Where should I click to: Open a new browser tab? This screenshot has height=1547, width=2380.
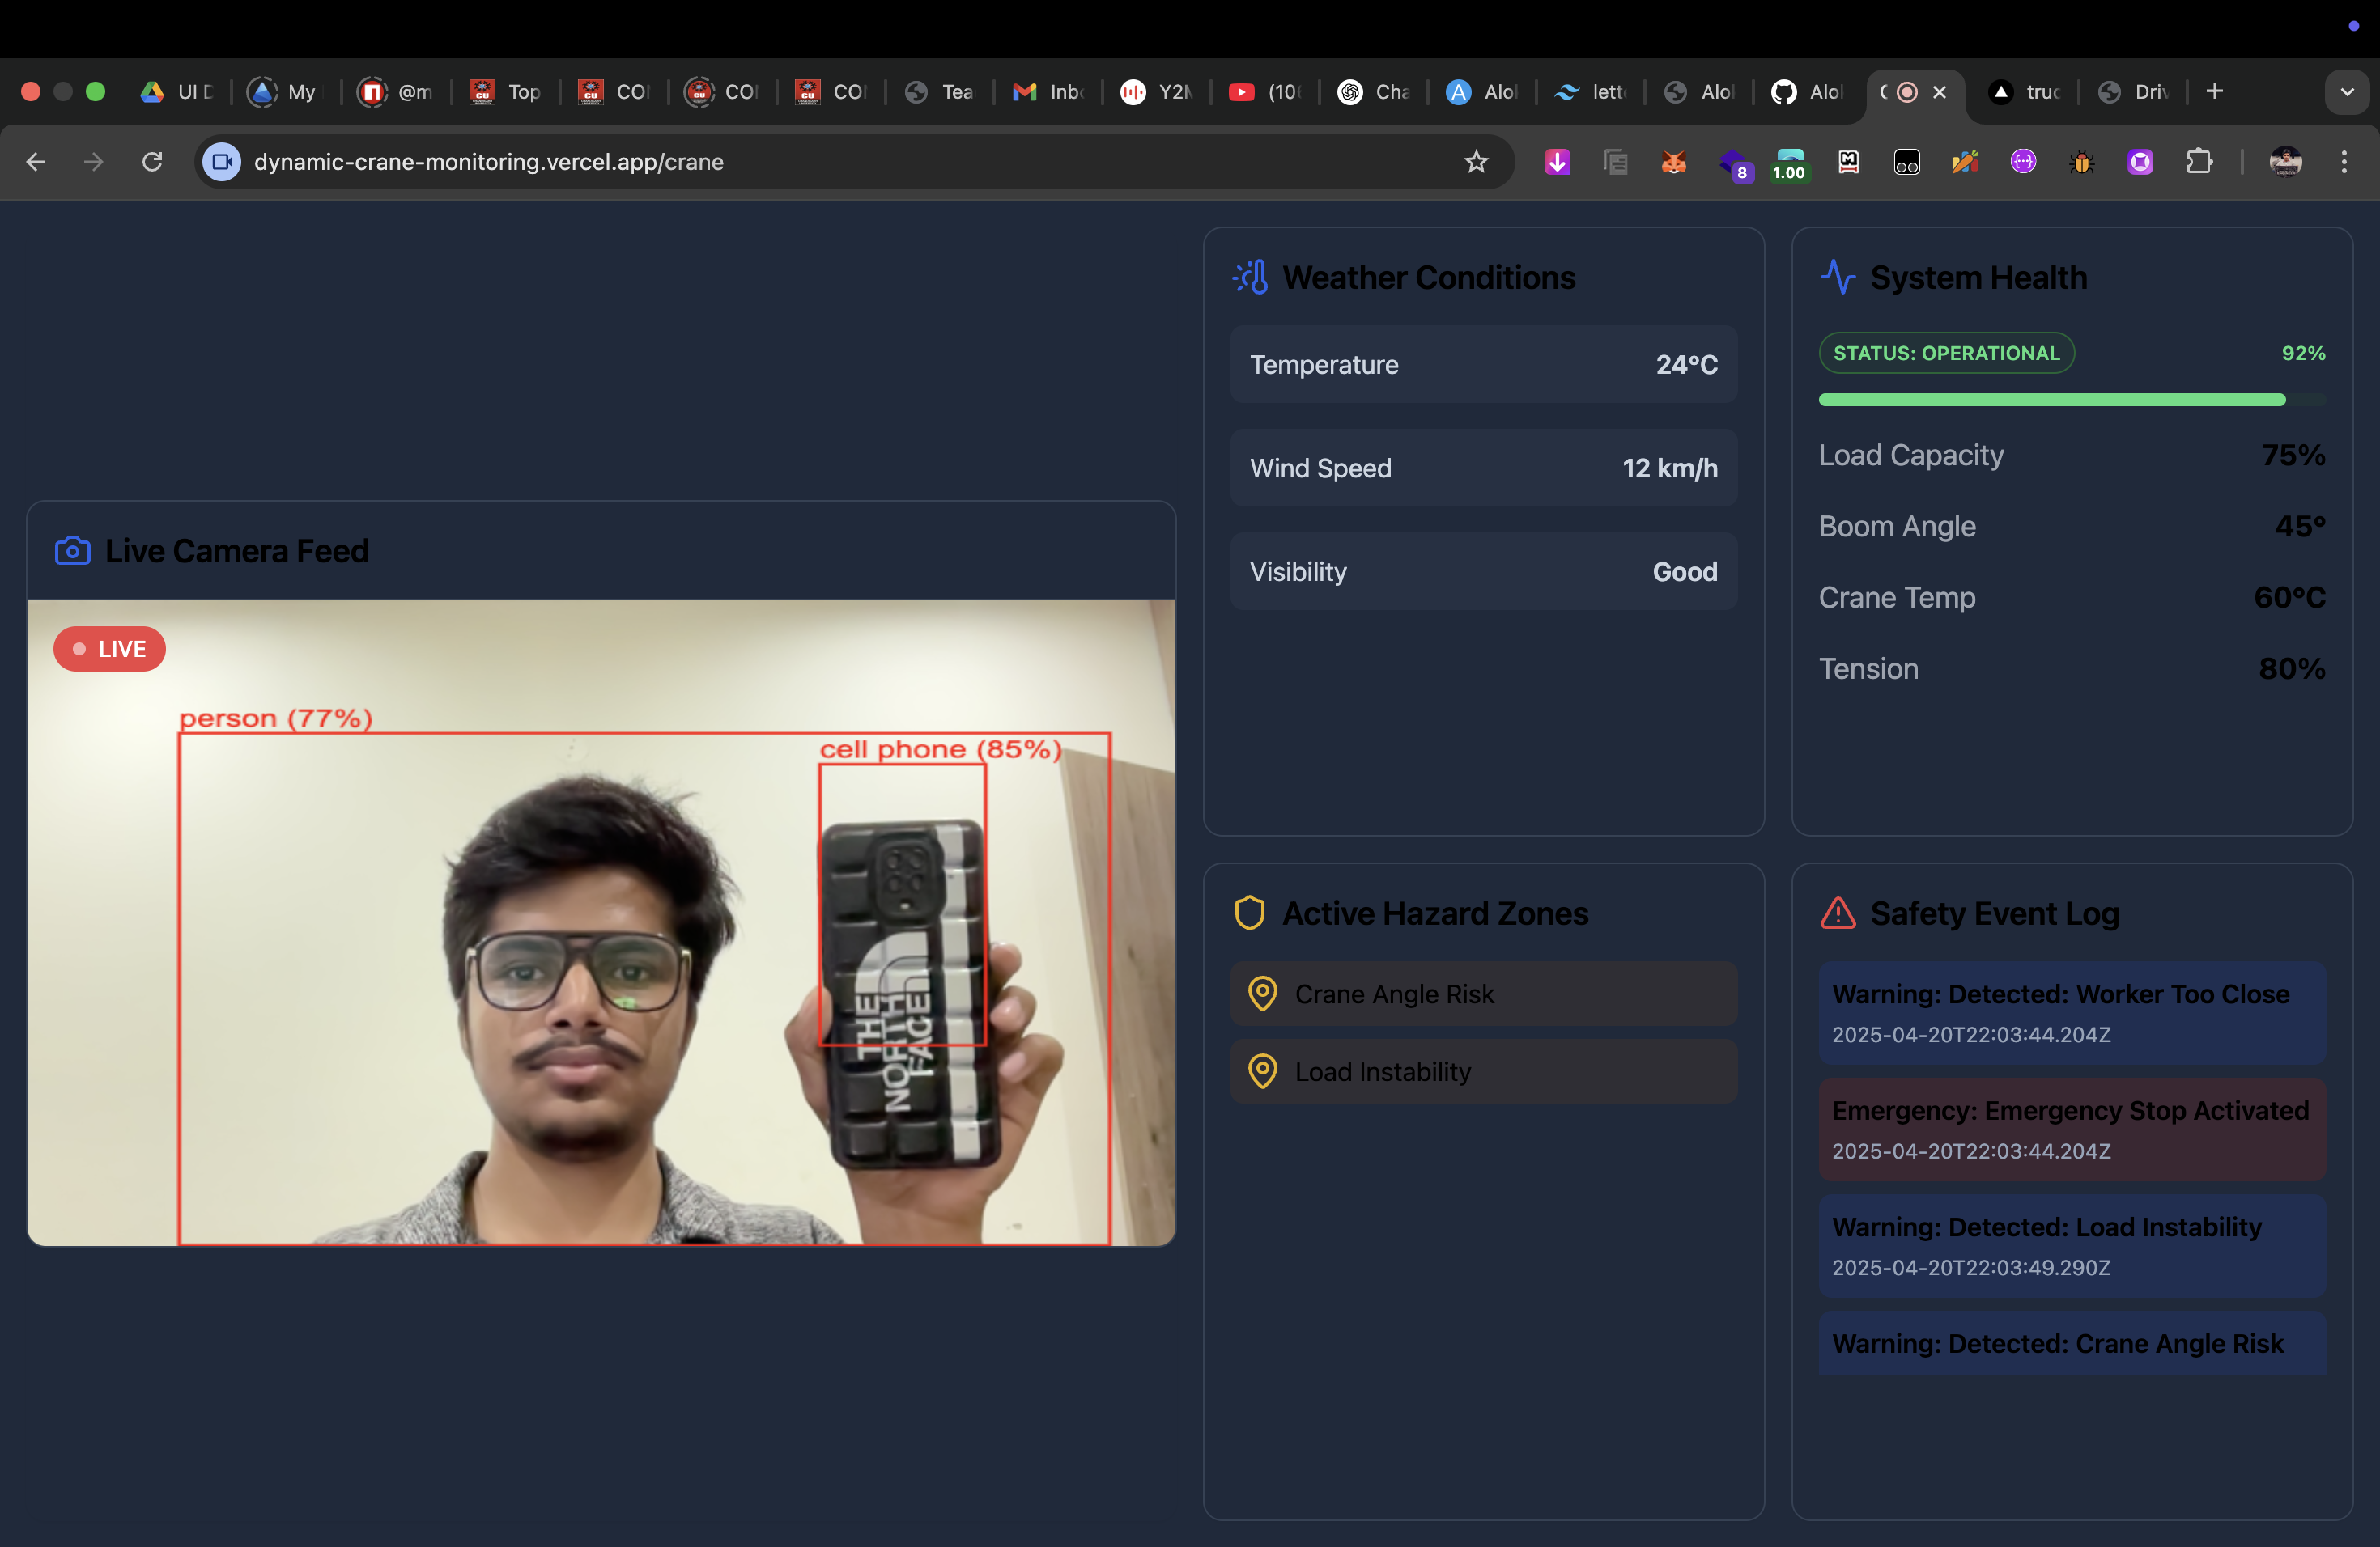pyautogui.click(x=2215, y=92)
